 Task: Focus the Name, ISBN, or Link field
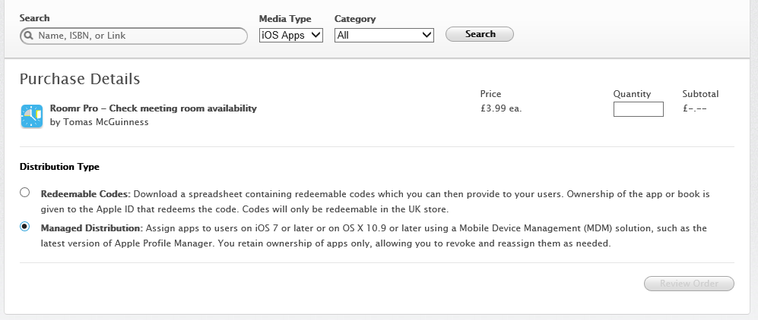click(x=137, y=36)
